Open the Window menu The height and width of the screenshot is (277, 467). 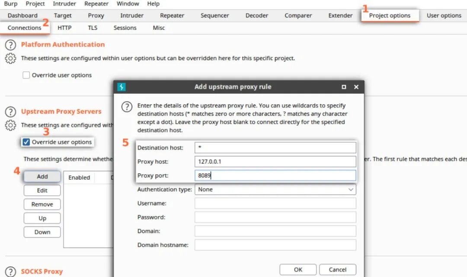point(128,4)
